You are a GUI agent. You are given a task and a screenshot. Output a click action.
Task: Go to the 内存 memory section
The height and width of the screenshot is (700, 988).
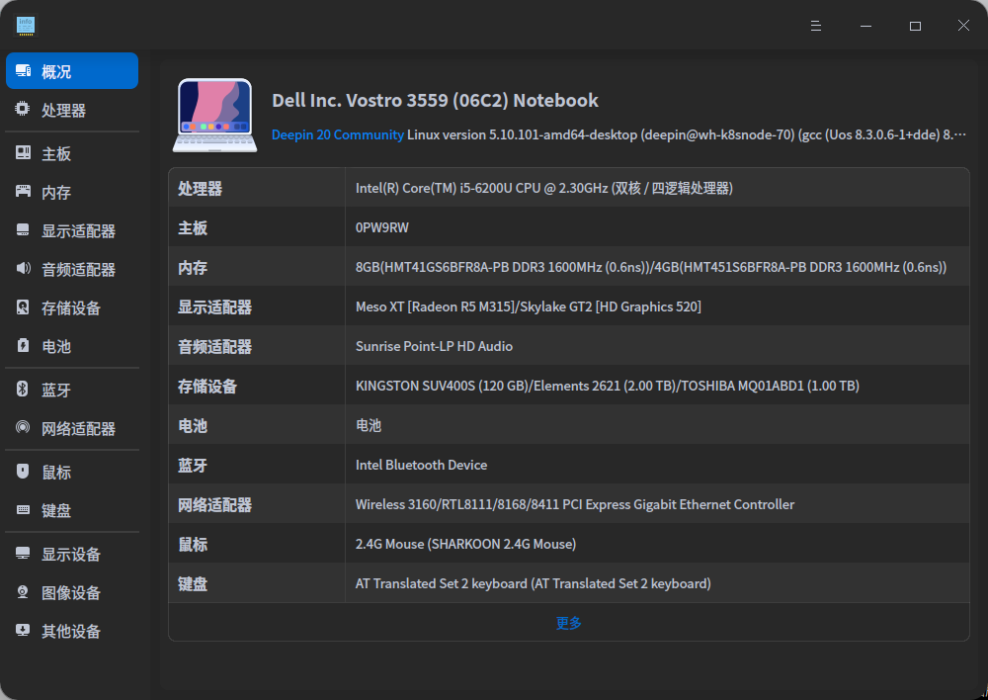click(x=72, y=192)
